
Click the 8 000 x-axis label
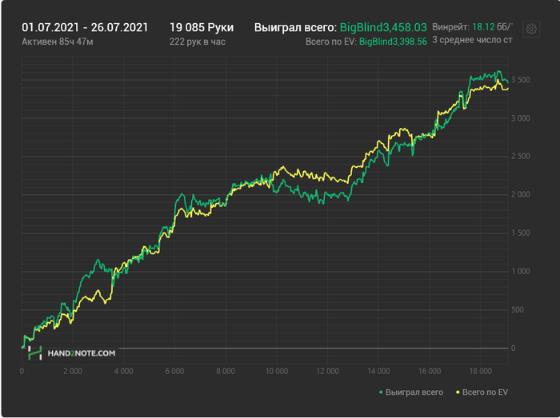(226, 372)
